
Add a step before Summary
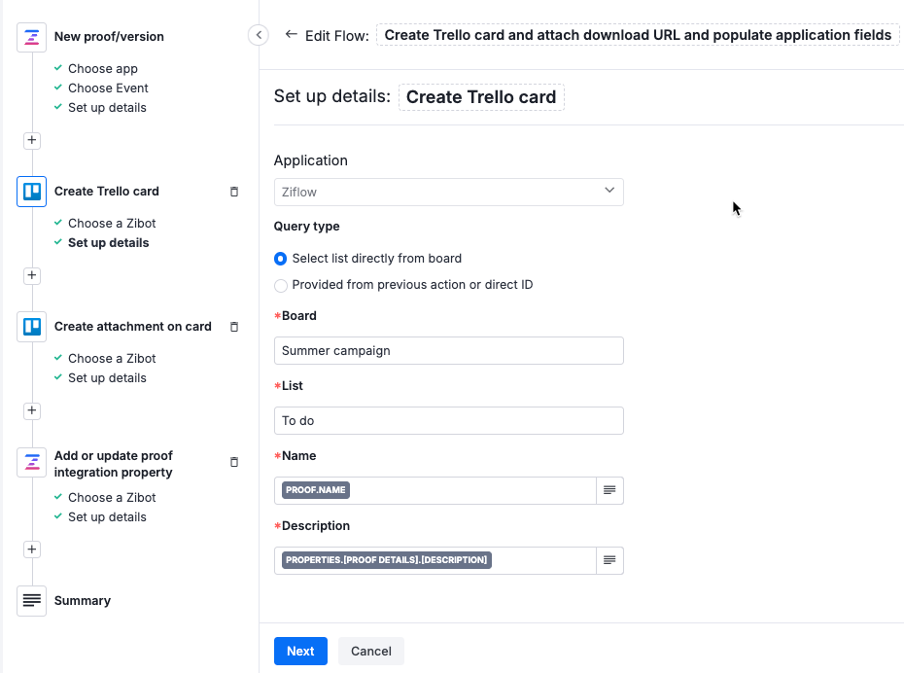coord(32,549)
